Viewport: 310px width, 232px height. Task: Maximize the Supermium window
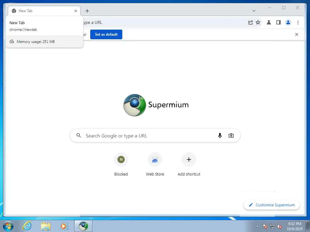coord(283,8)
